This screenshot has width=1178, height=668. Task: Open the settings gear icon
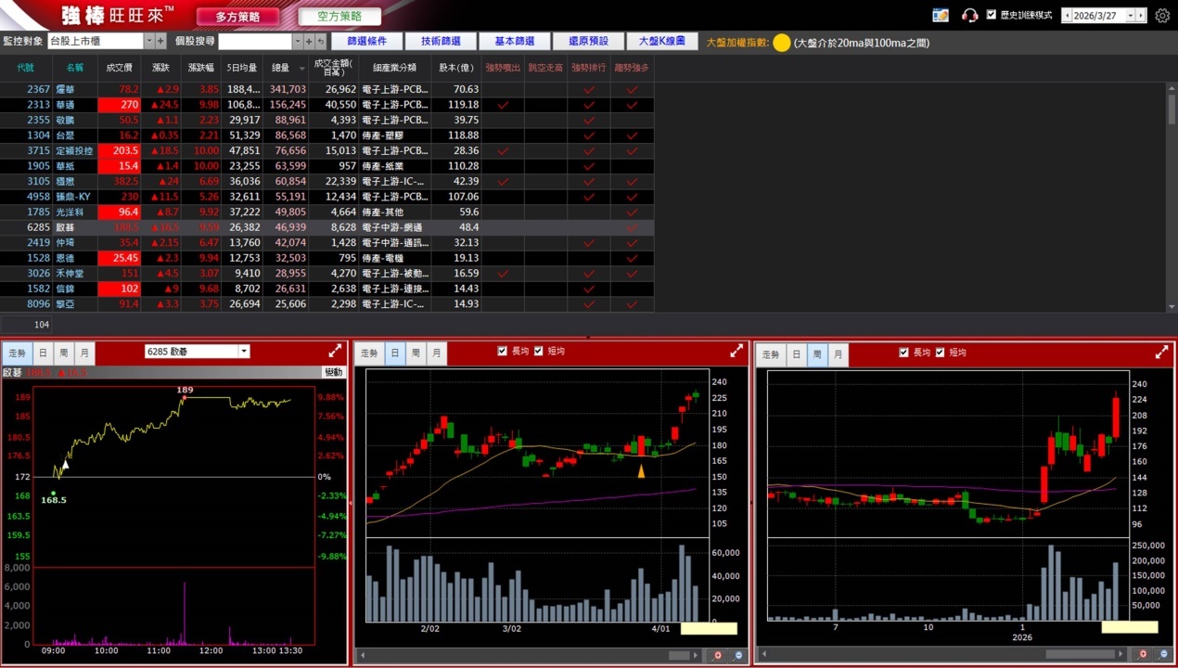[x=1162, y=16]
